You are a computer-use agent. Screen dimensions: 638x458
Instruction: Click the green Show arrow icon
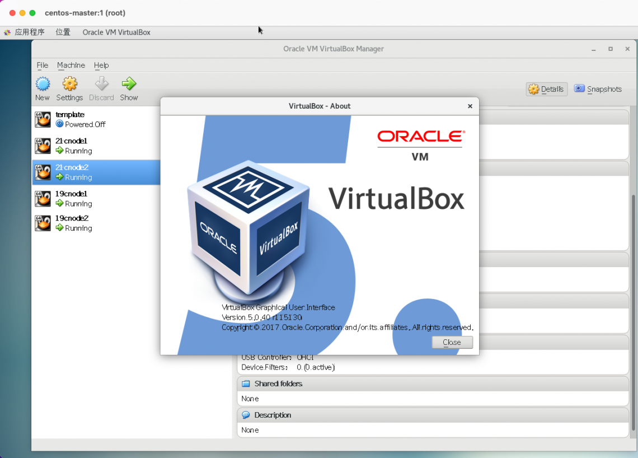pyautogui.click(x=129, y=85)
